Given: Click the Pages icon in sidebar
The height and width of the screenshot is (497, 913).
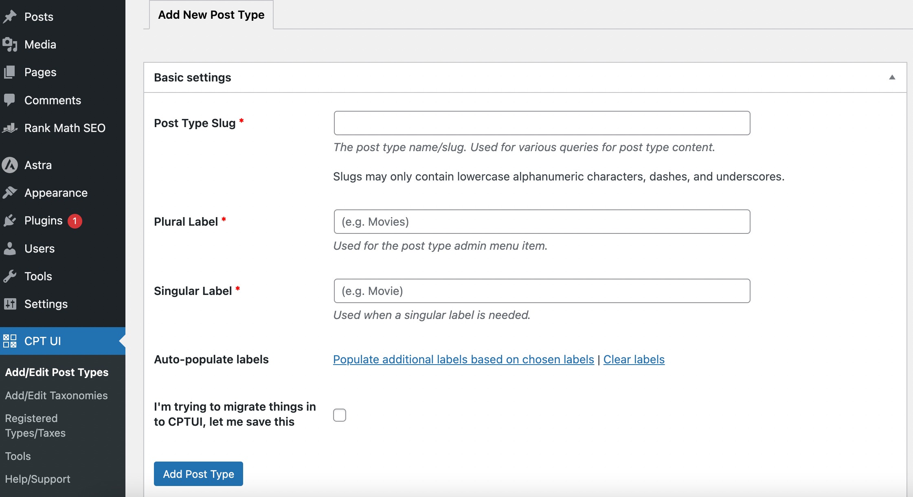Looking at the screenshot, I should [10, 72].
